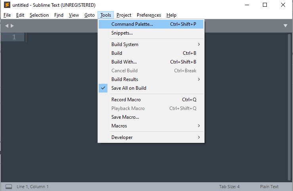Toggle Save All on Build option
293x191 pixels.
128,88
